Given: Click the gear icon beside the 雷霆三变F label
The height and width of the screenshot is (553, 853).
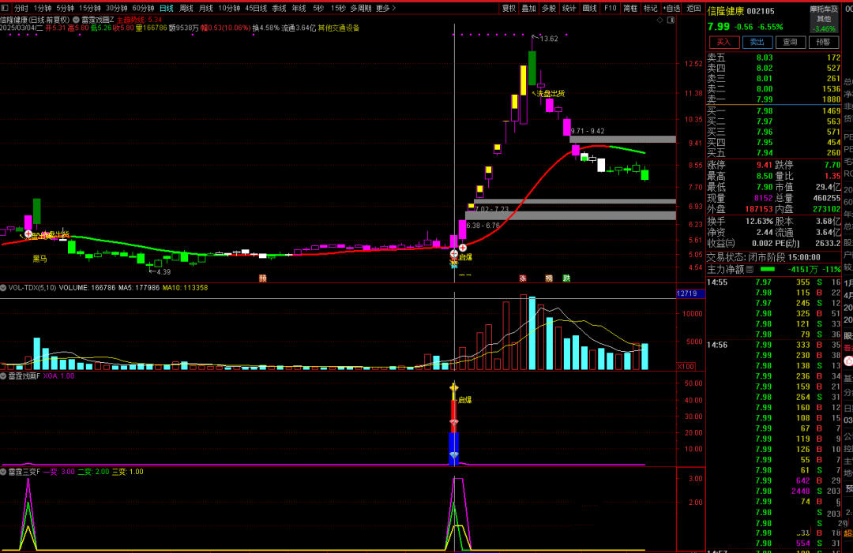Looking at the screenshot, I should click(4, 471).
